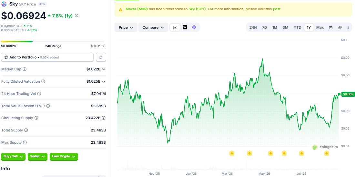Click the 0.00002841 ETH price text
The height and width of the screenshot is (177, 355).
click(13, 30)
